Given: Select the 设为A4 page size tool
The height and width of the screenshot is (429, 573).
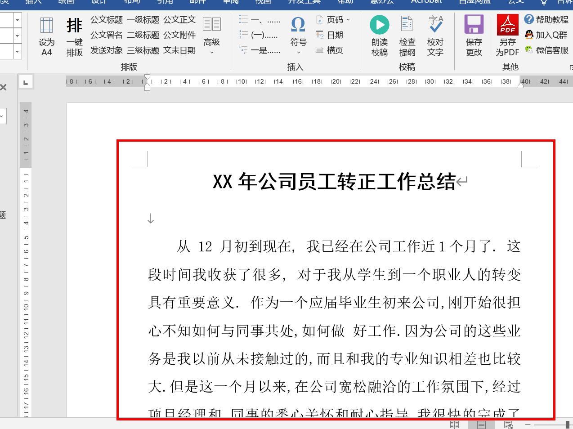Looking at the screenshot, I should 46,36.
